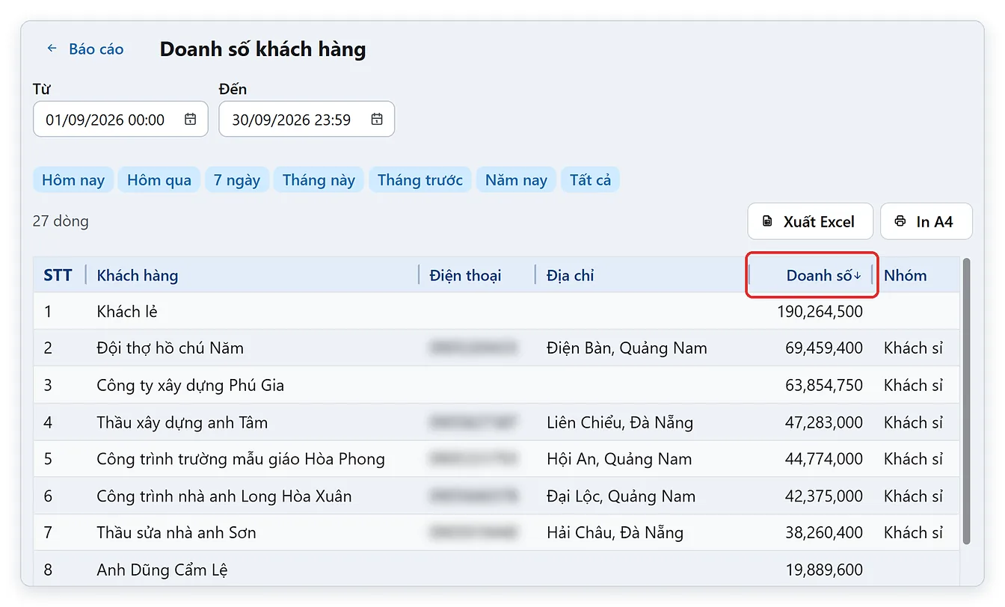The image size is (1005, 607).
Task: Click the revenue value 69,459,400
Action: (x=824, y=348)
